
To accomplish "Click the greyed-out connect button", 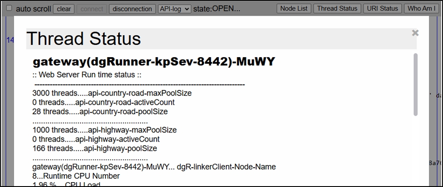I will (x=92, y=9).
